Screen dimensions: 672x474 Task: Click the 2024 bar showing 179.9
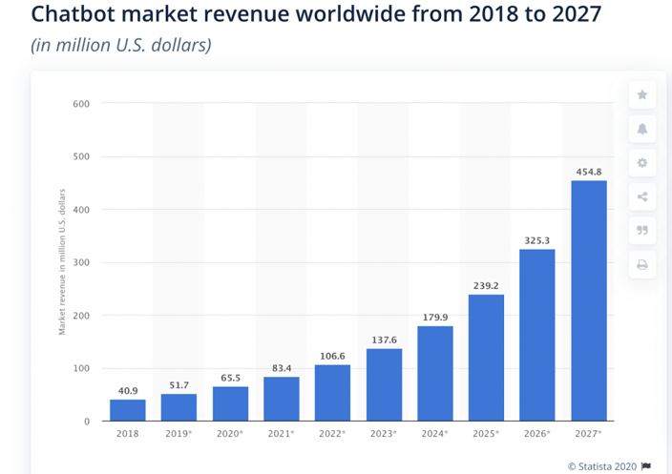(x=435, y=373)
